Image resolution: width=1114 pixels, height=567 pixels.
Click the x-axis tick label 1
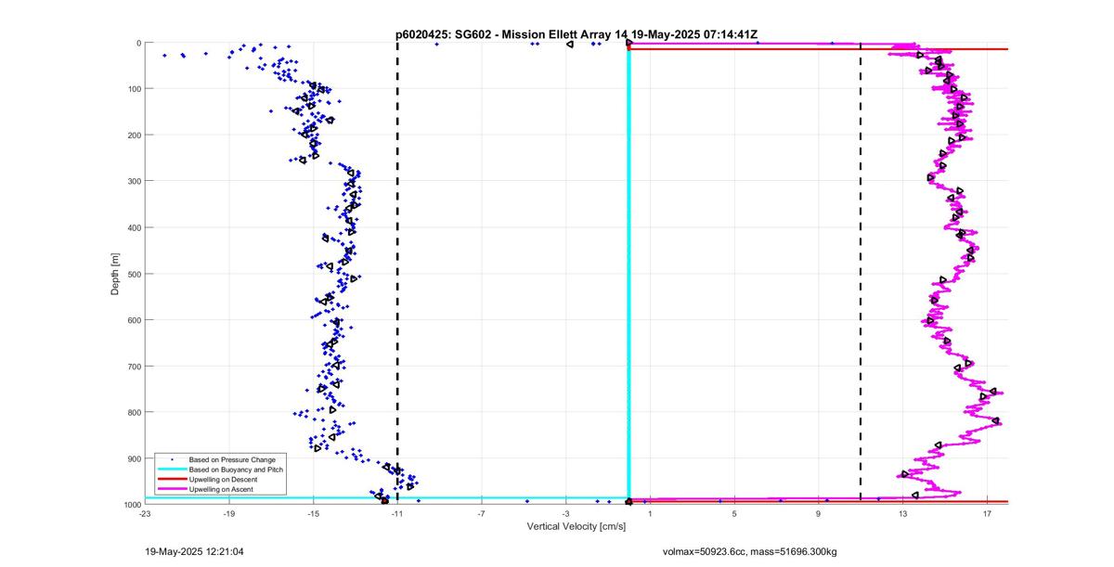click(650, 512)
